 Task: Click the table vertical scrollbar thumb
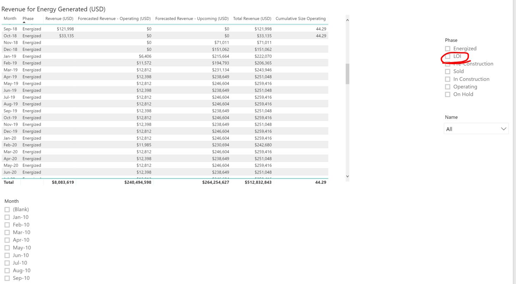click(347, 74)
